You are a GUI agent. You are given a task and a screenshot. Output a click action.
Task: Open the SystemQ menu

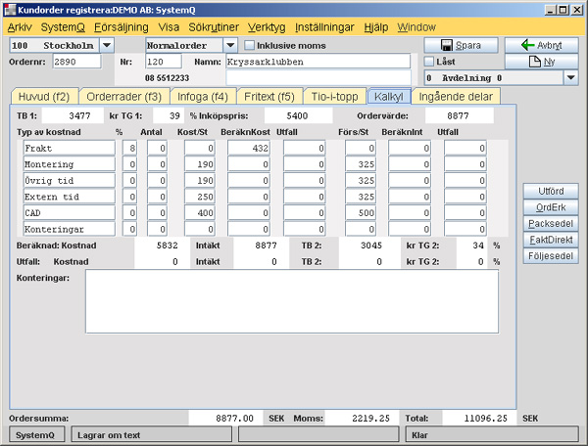point(63,27)
